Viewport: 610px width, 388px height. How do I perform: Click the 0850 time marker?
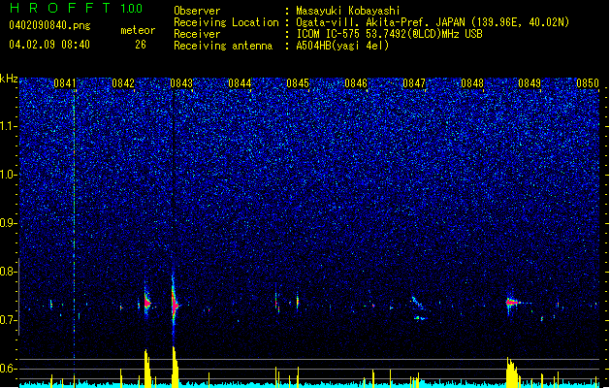click(588, 83)
